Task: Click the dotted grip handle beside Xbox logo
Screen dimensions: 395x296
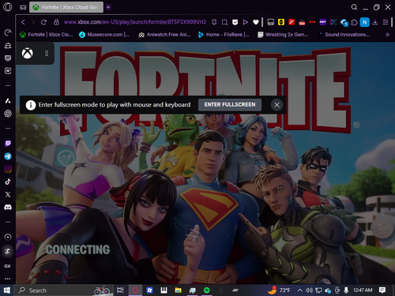Action: pyautogui.click(x=47, y=54)
